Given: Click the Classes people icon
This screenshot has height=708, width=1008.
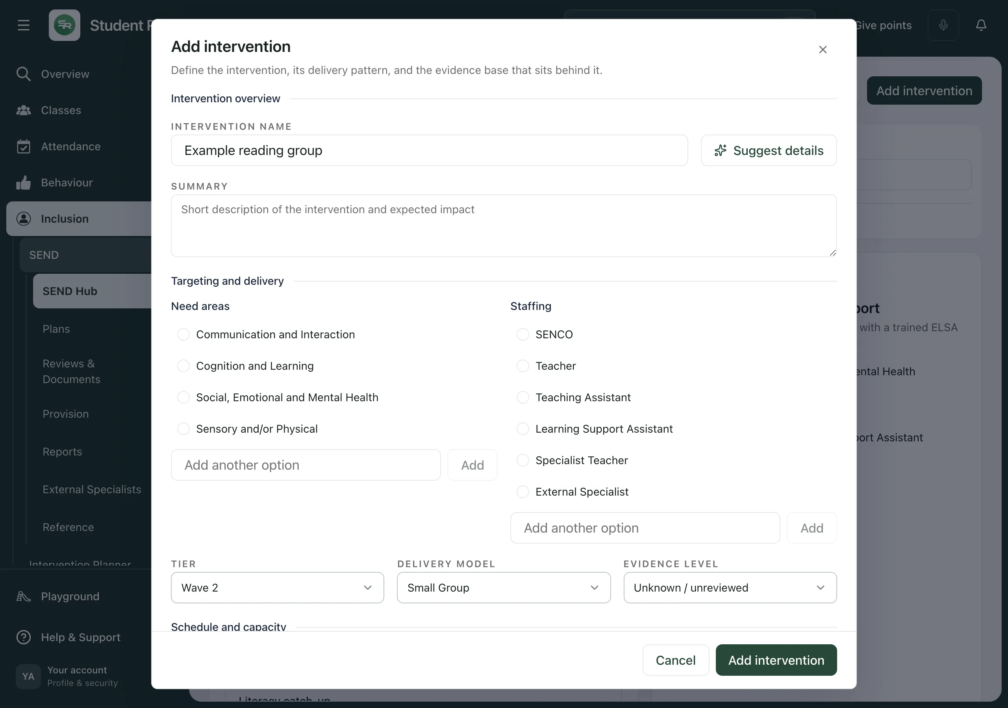Looking at the screenshot, I should (x=24, y=110).
